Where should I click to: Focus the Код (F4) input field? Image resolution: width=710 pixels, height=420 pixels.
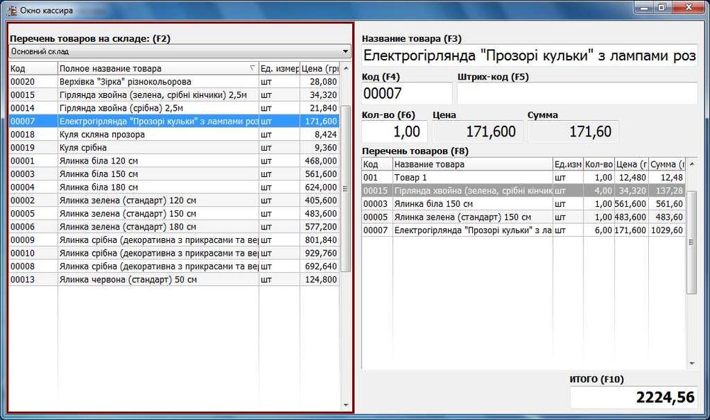coord(407,93)
